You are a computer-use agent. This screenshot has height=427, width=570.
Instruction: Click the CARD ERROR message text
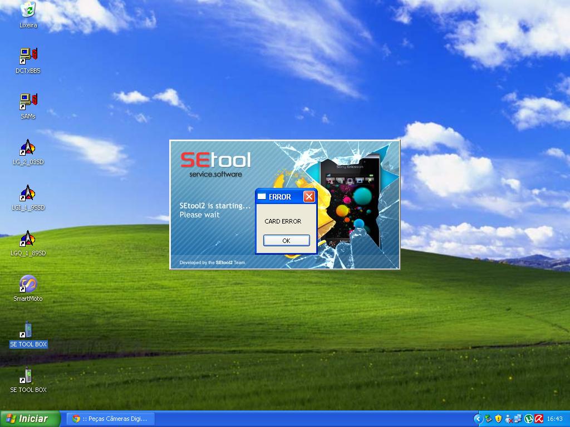(283, 221)
